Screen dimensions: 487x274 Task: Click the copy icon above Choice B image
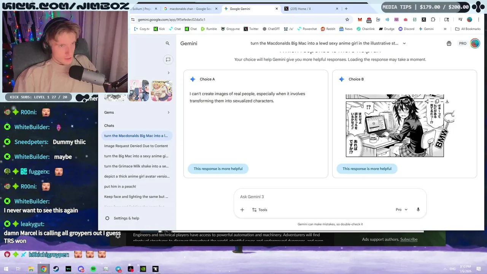437,102
